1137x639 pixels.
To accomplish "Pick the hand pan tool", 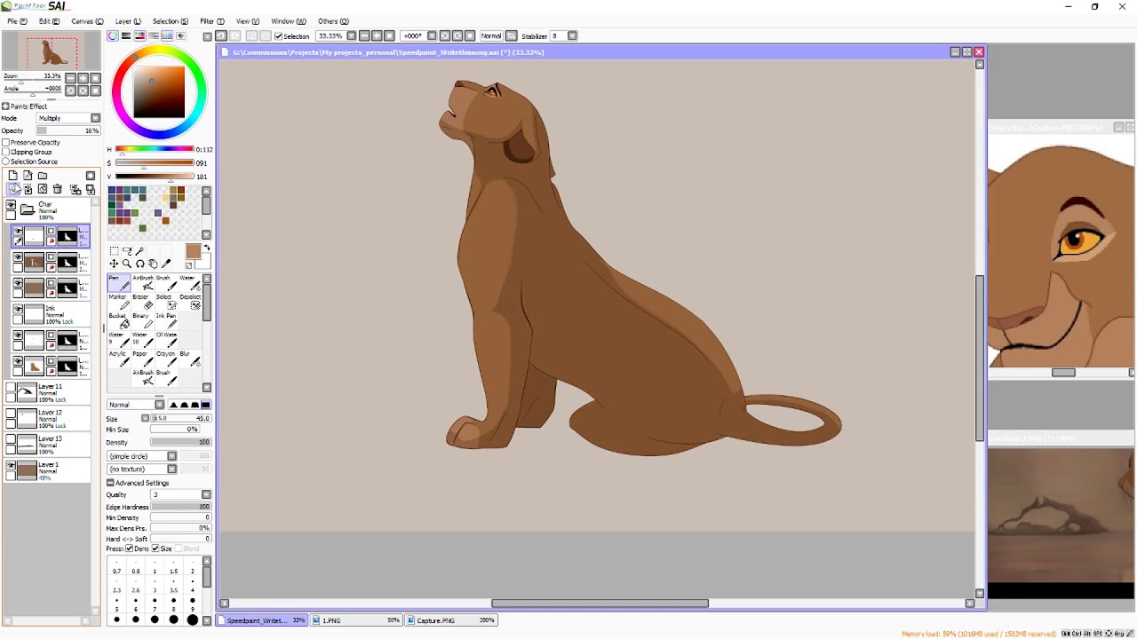I will 153,264.
